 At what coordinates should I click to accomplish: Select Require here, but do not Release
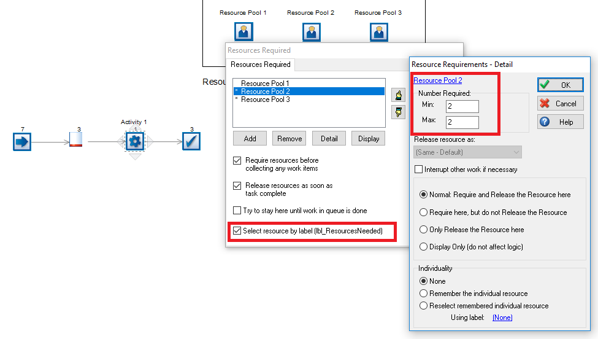tap(423, 212)
